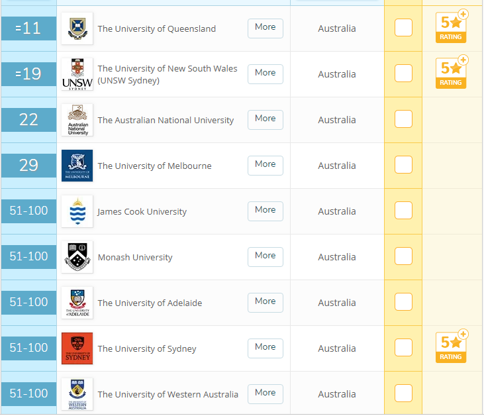484x416 pixels.
Task: Click the University of Sydney red logo
Action: click(77, 348)
